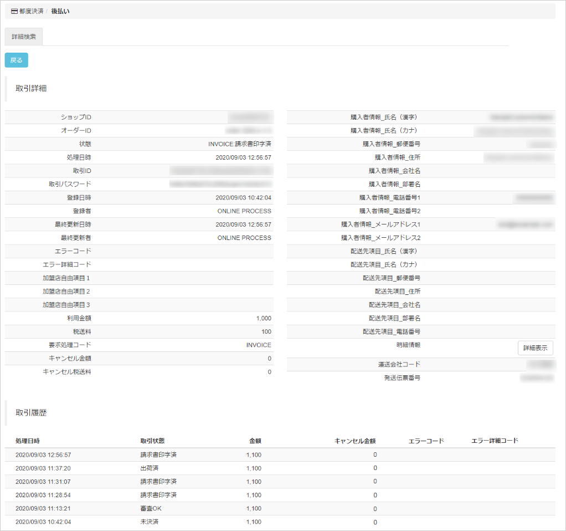Click the 処理日時 column header in 取引履歴

28,441
